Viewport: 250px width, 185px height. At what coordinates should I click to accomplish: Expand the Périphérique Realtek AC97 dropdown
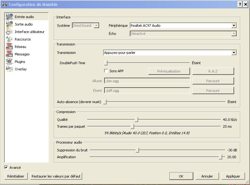183,26
